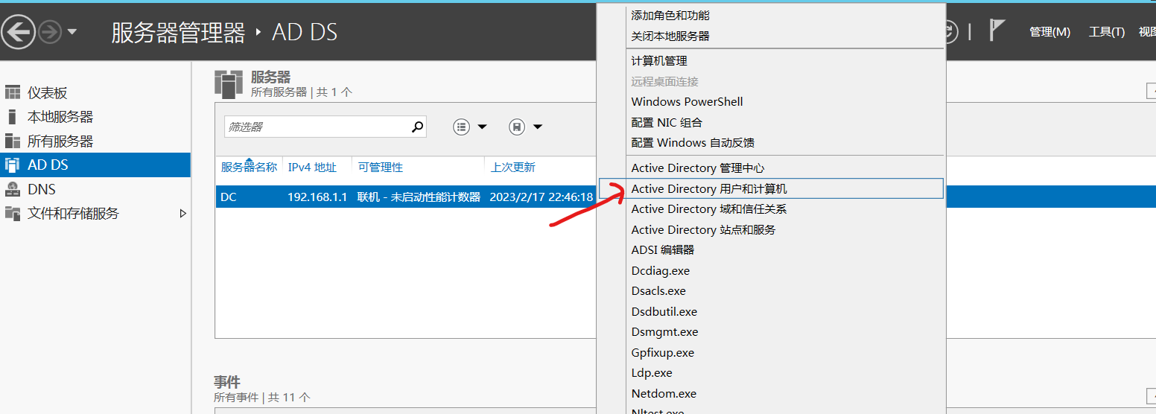Go to 所有服务器 in the sidebar

pyautogui.click(x=60, y=141)
